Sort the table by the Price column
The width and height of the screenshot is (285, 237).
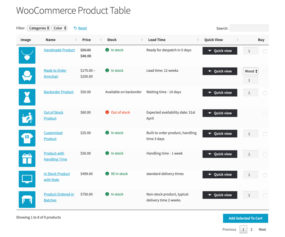86,40
